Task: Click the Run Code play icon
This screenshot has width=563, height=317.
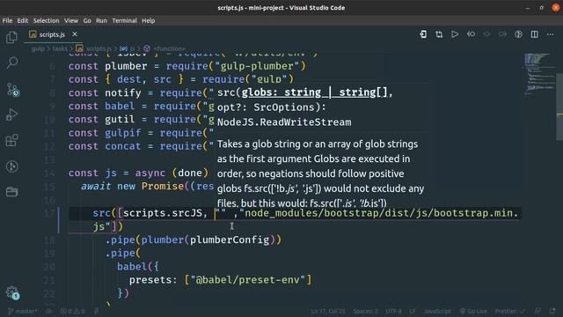Action: [455, 34]
